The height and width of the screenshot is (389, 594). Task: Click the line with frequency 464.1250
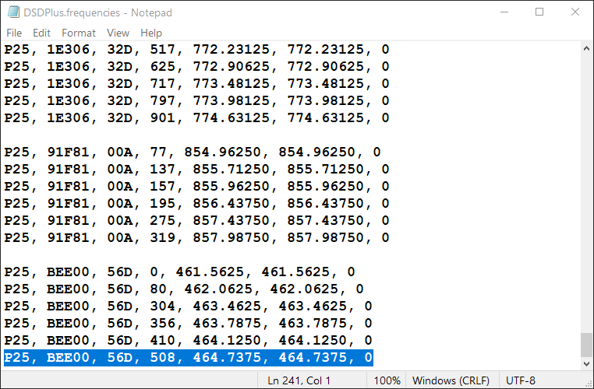pyautogui.click(x=189, y=340)
